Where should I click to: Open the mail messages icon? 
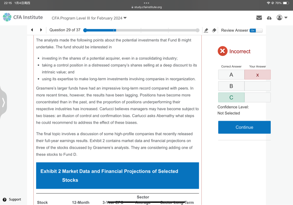pos(259,18)
